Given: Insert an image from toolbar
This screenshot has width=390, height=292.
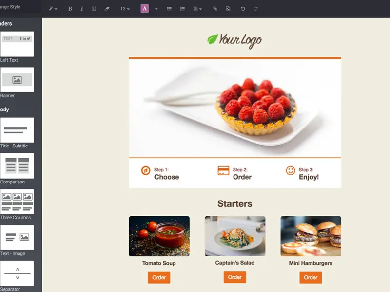Looking at the screenshot, I should 228,9.
